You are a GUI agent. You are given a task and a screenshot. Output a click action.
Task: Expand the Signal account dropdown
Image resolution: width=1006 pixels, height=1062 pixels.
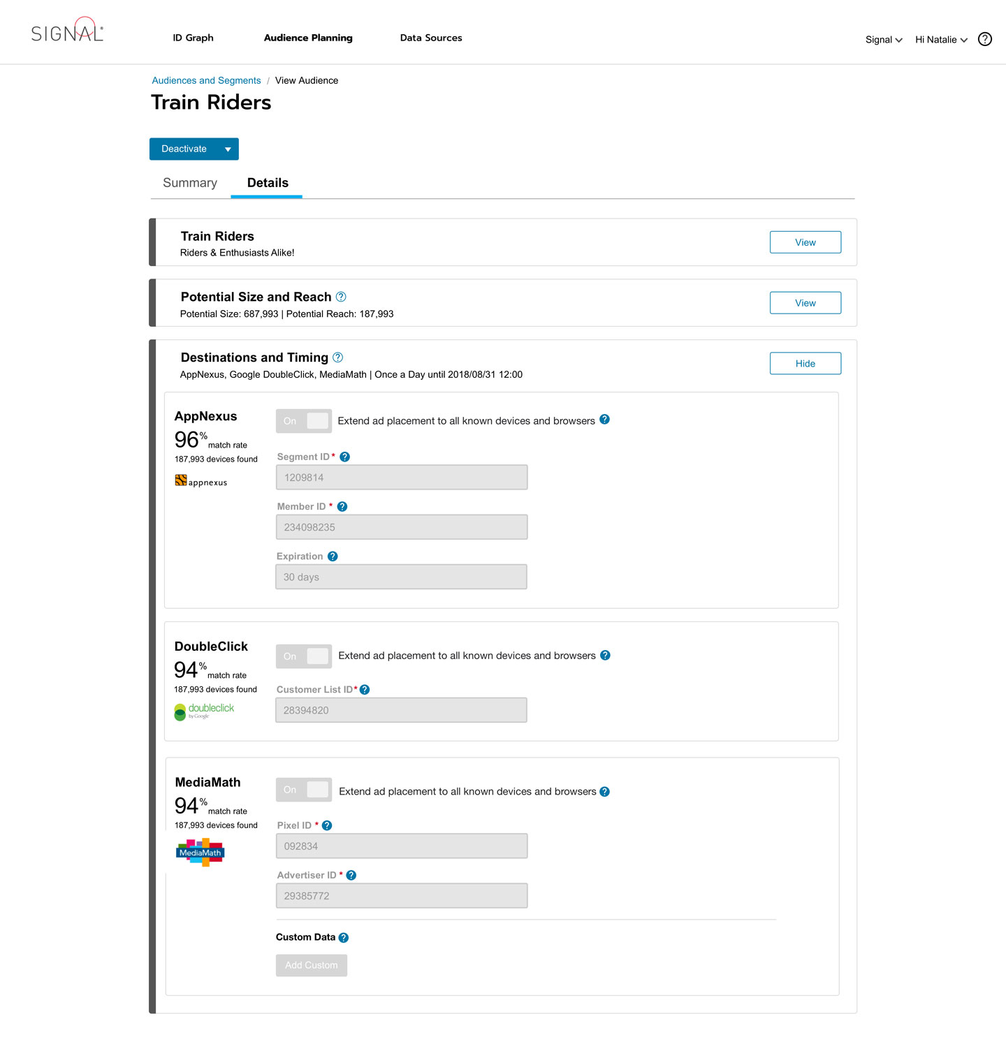coord(884,40)
